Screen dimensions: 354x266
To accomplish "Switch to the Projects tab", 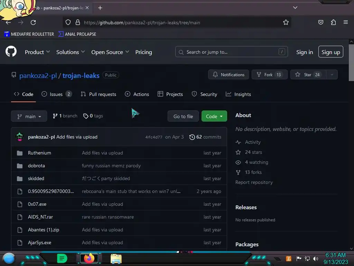I will (x=170, y=94).
